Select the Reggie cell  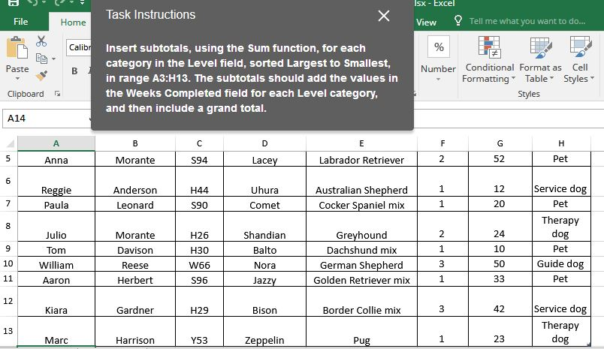[56, 181]
